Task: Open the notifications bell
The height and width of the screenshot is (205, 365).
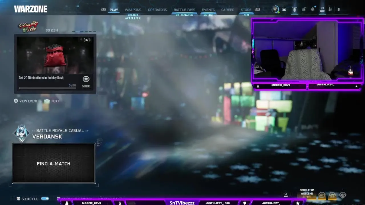Action: (x=313, y=9)
